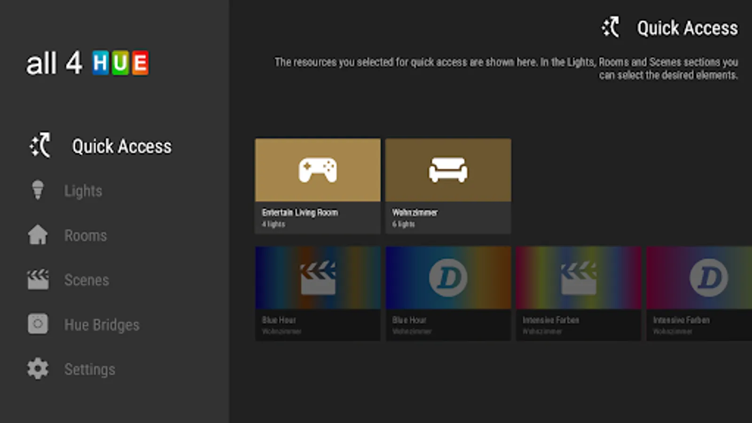Click the Quick Access icon in the page header

point(611,27)
